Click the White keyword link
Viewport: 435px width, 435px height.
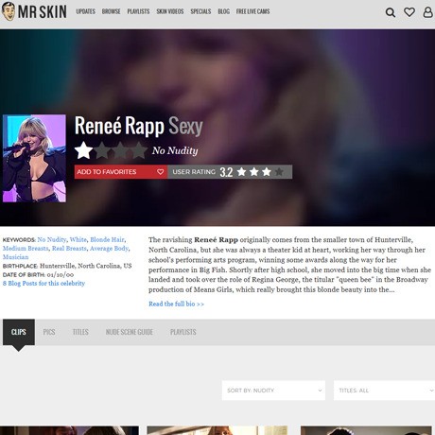(78, 239)
